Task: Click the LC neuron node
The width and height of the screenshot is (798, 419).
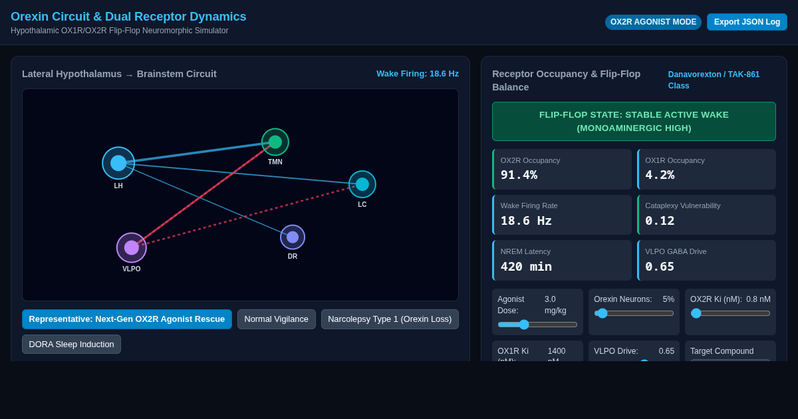Action: (x=362, y=184)
